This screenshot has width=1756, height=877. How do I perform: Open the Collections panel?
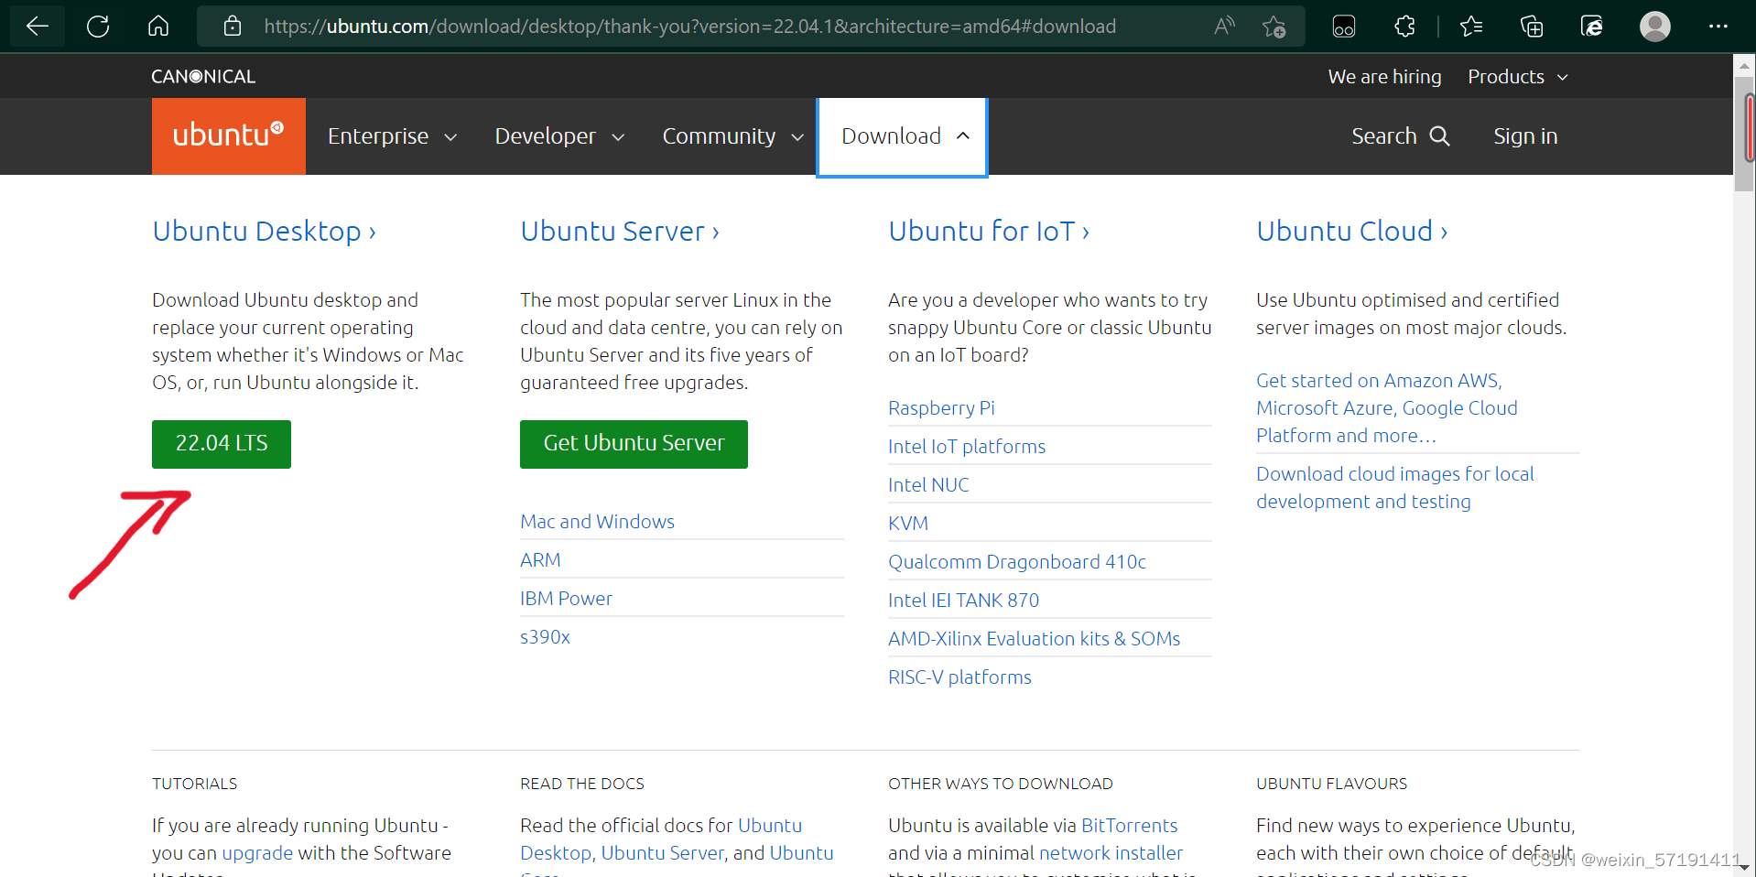(x=1531, y=26)
